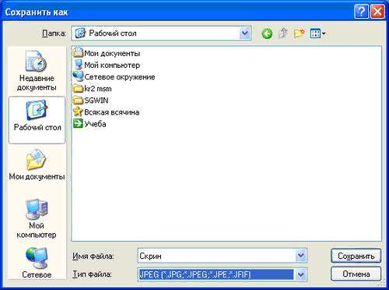
Task: Go up one folder level
Action: [283, 34]
